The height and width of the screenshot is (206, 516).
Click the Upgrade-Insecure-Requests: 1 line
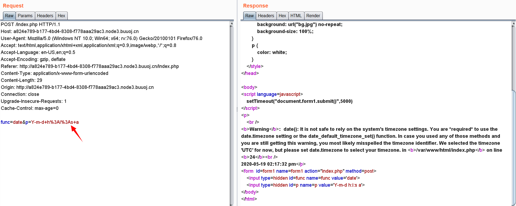34,101
